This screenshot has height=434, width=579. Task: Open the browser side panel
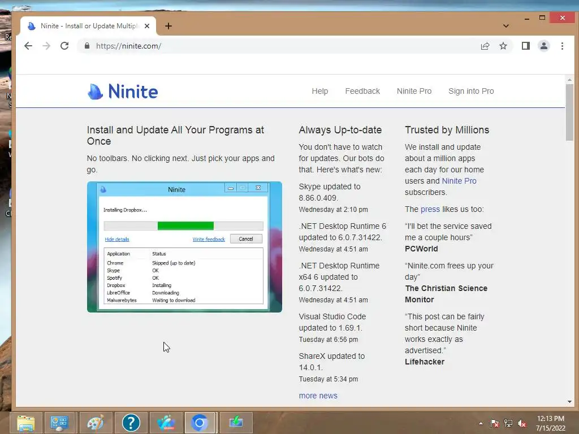pos(525,46)
